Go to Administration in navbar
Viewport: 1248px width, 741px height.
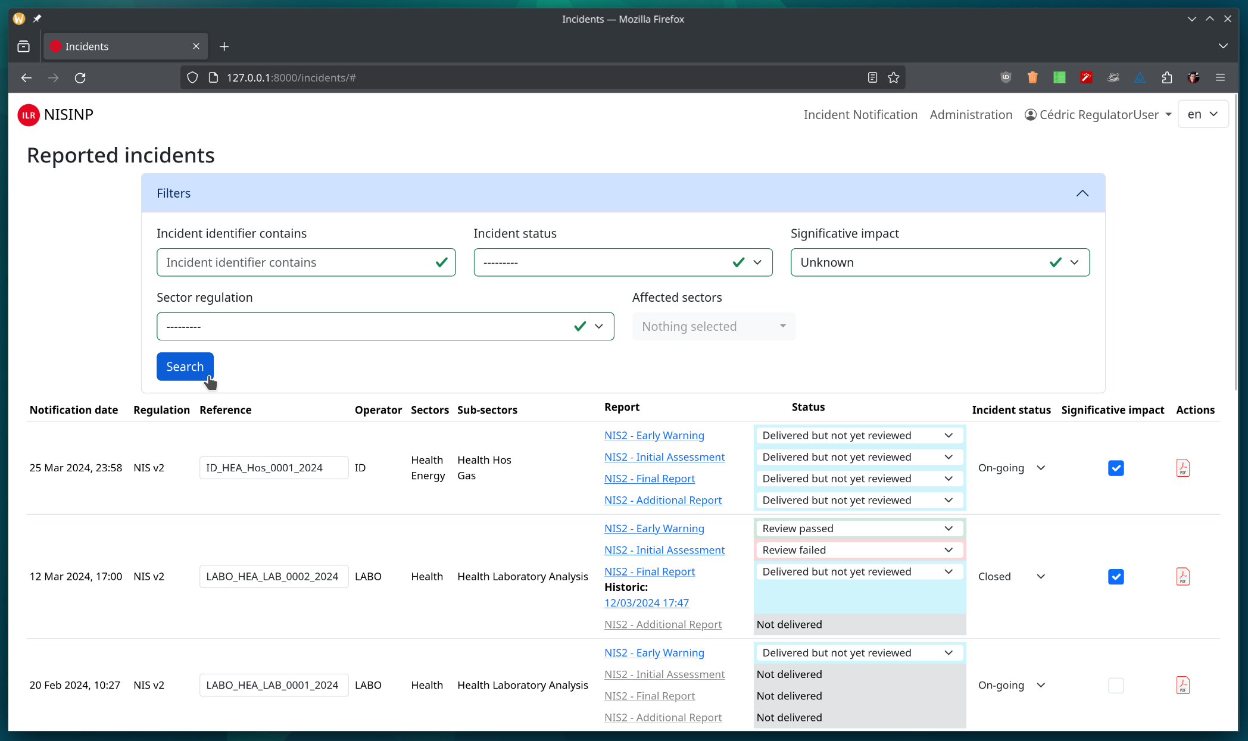click(x=971, y=115)
